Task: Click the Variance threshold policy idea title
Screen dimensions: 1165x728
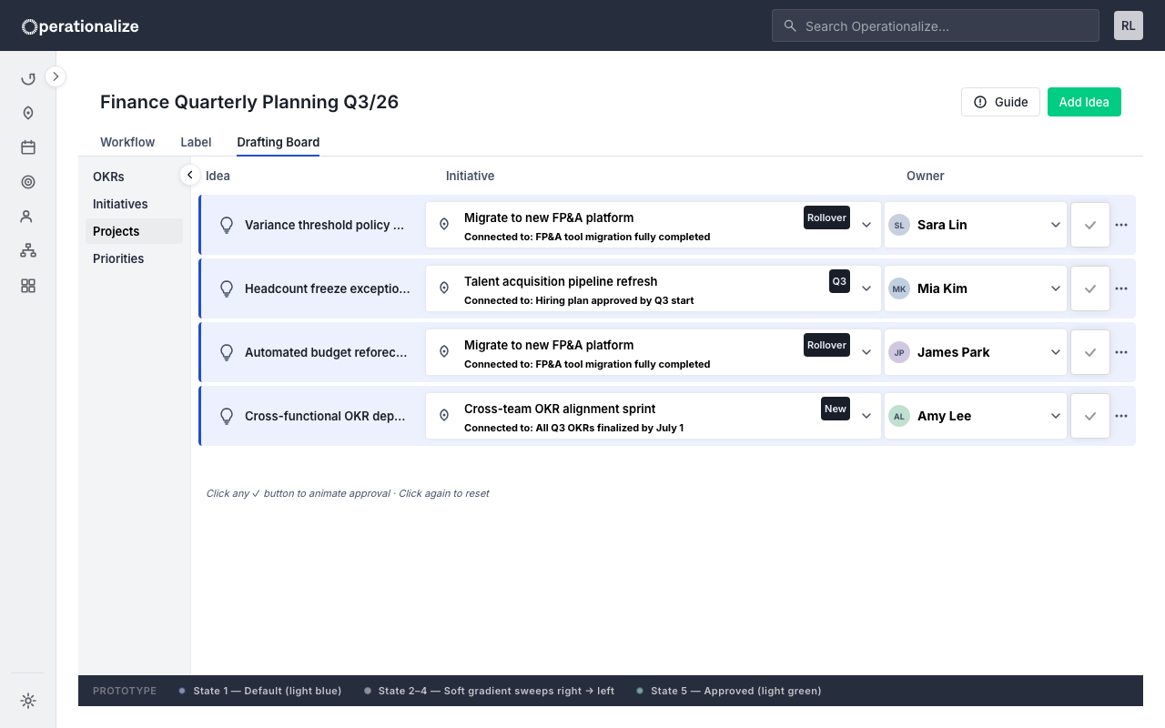Action: [x=324, y=225]
